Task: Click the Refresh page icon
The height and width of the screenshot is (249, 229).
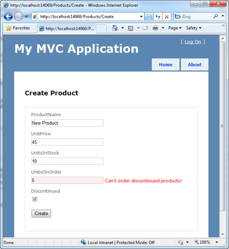Action: click(158, 17)
